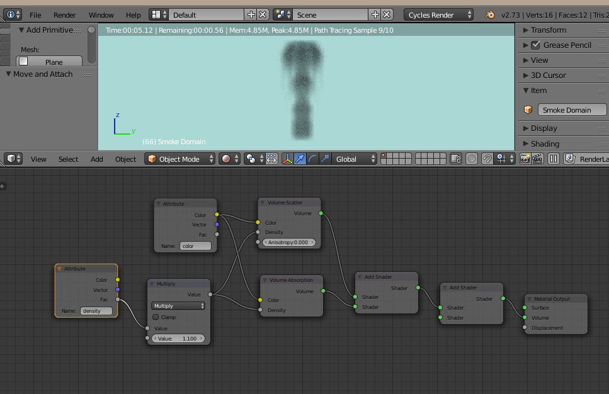This screenshot has height=394, width=609.
Task: Click the Plane mesh primitive button
Action: click(x=54, y=62)
